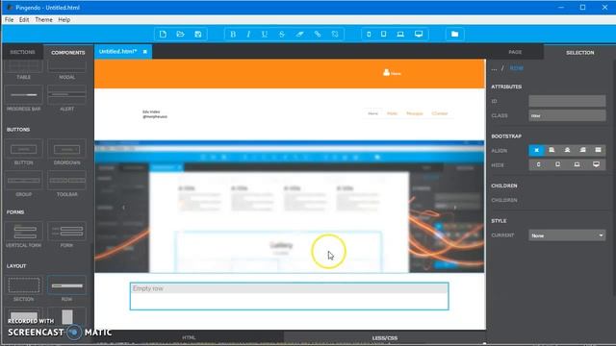Toggle bold formatting
Image resolution: width=616 pixels, height=346 pixels.
pos(233,35)
